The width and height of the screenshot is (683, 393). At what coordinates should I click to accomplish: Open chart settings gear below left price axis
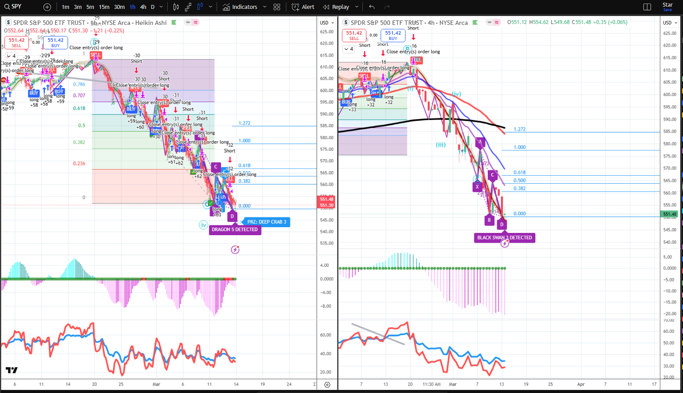pyautogui.click(x=327, y=385)
